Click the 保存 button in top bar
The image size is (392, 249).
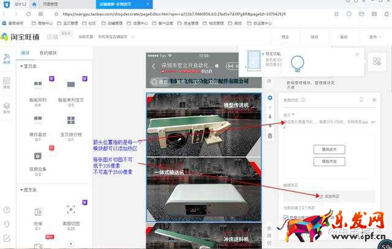tap(314, 37)
